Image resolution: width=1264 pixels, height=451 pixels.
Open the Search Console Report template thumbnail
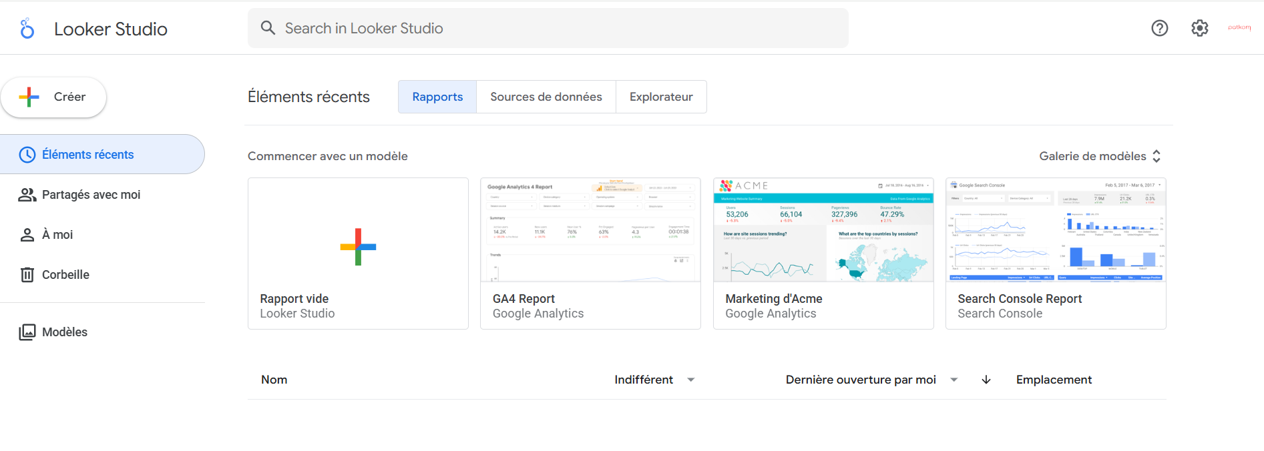[1056, 230]
